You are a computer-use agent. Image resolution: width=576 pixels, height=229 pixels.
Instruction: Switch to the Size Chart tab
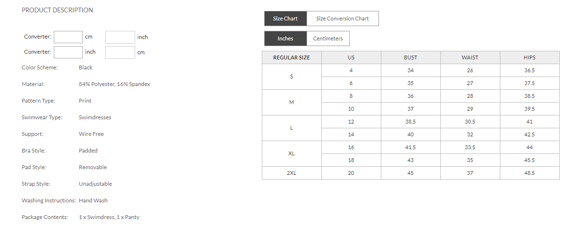[285, 19]
